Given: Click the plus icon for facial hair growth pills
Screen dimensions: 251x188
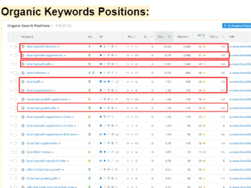Looking at the screenshot, I should point(23,108).
